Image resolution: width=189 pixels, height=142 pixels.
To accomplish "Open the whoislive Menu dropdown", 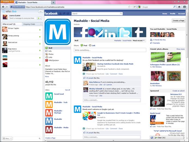I will coord(7,138).
